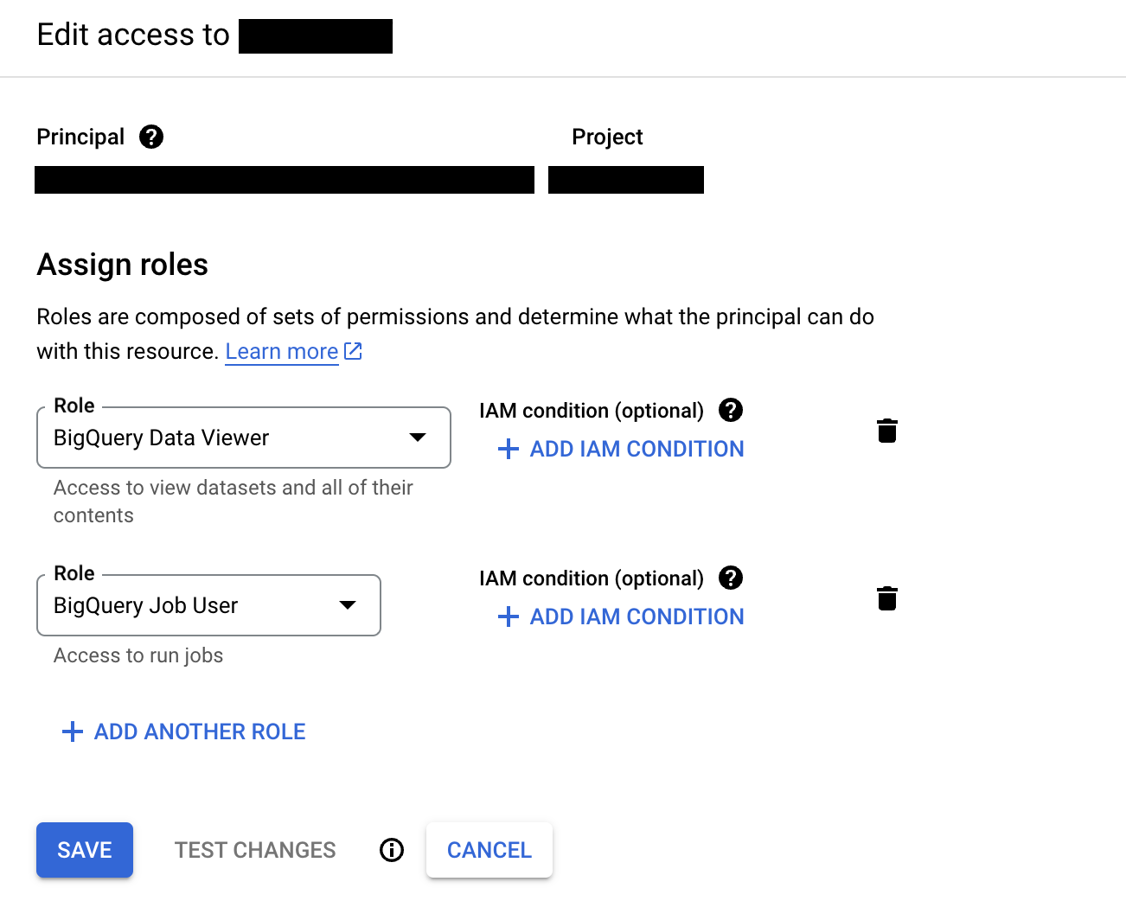1126x920 pixels.
Task: Click TEST CHANGES
Action: coord(255,850)
